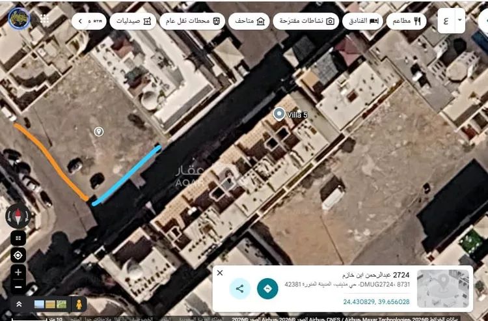Activate the Street View pegman
Screen dimensions: 488x321
(79, 304)
